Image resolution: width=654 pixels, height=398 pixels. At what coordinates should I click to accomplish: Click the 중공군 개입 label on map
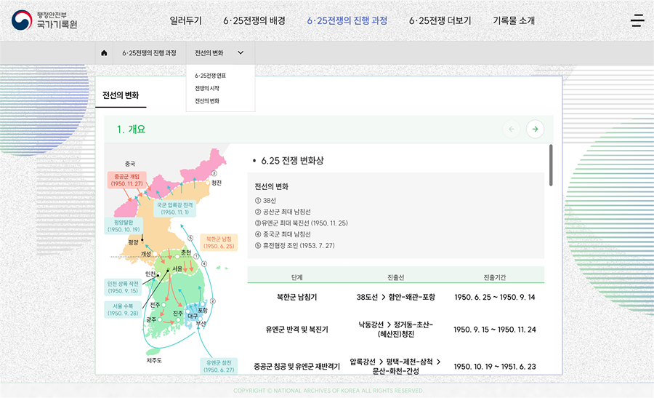click(x=127, y=180)
